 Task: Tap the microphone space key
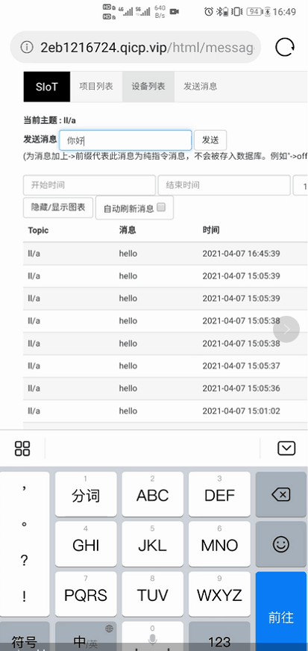[x=153, y=636]
